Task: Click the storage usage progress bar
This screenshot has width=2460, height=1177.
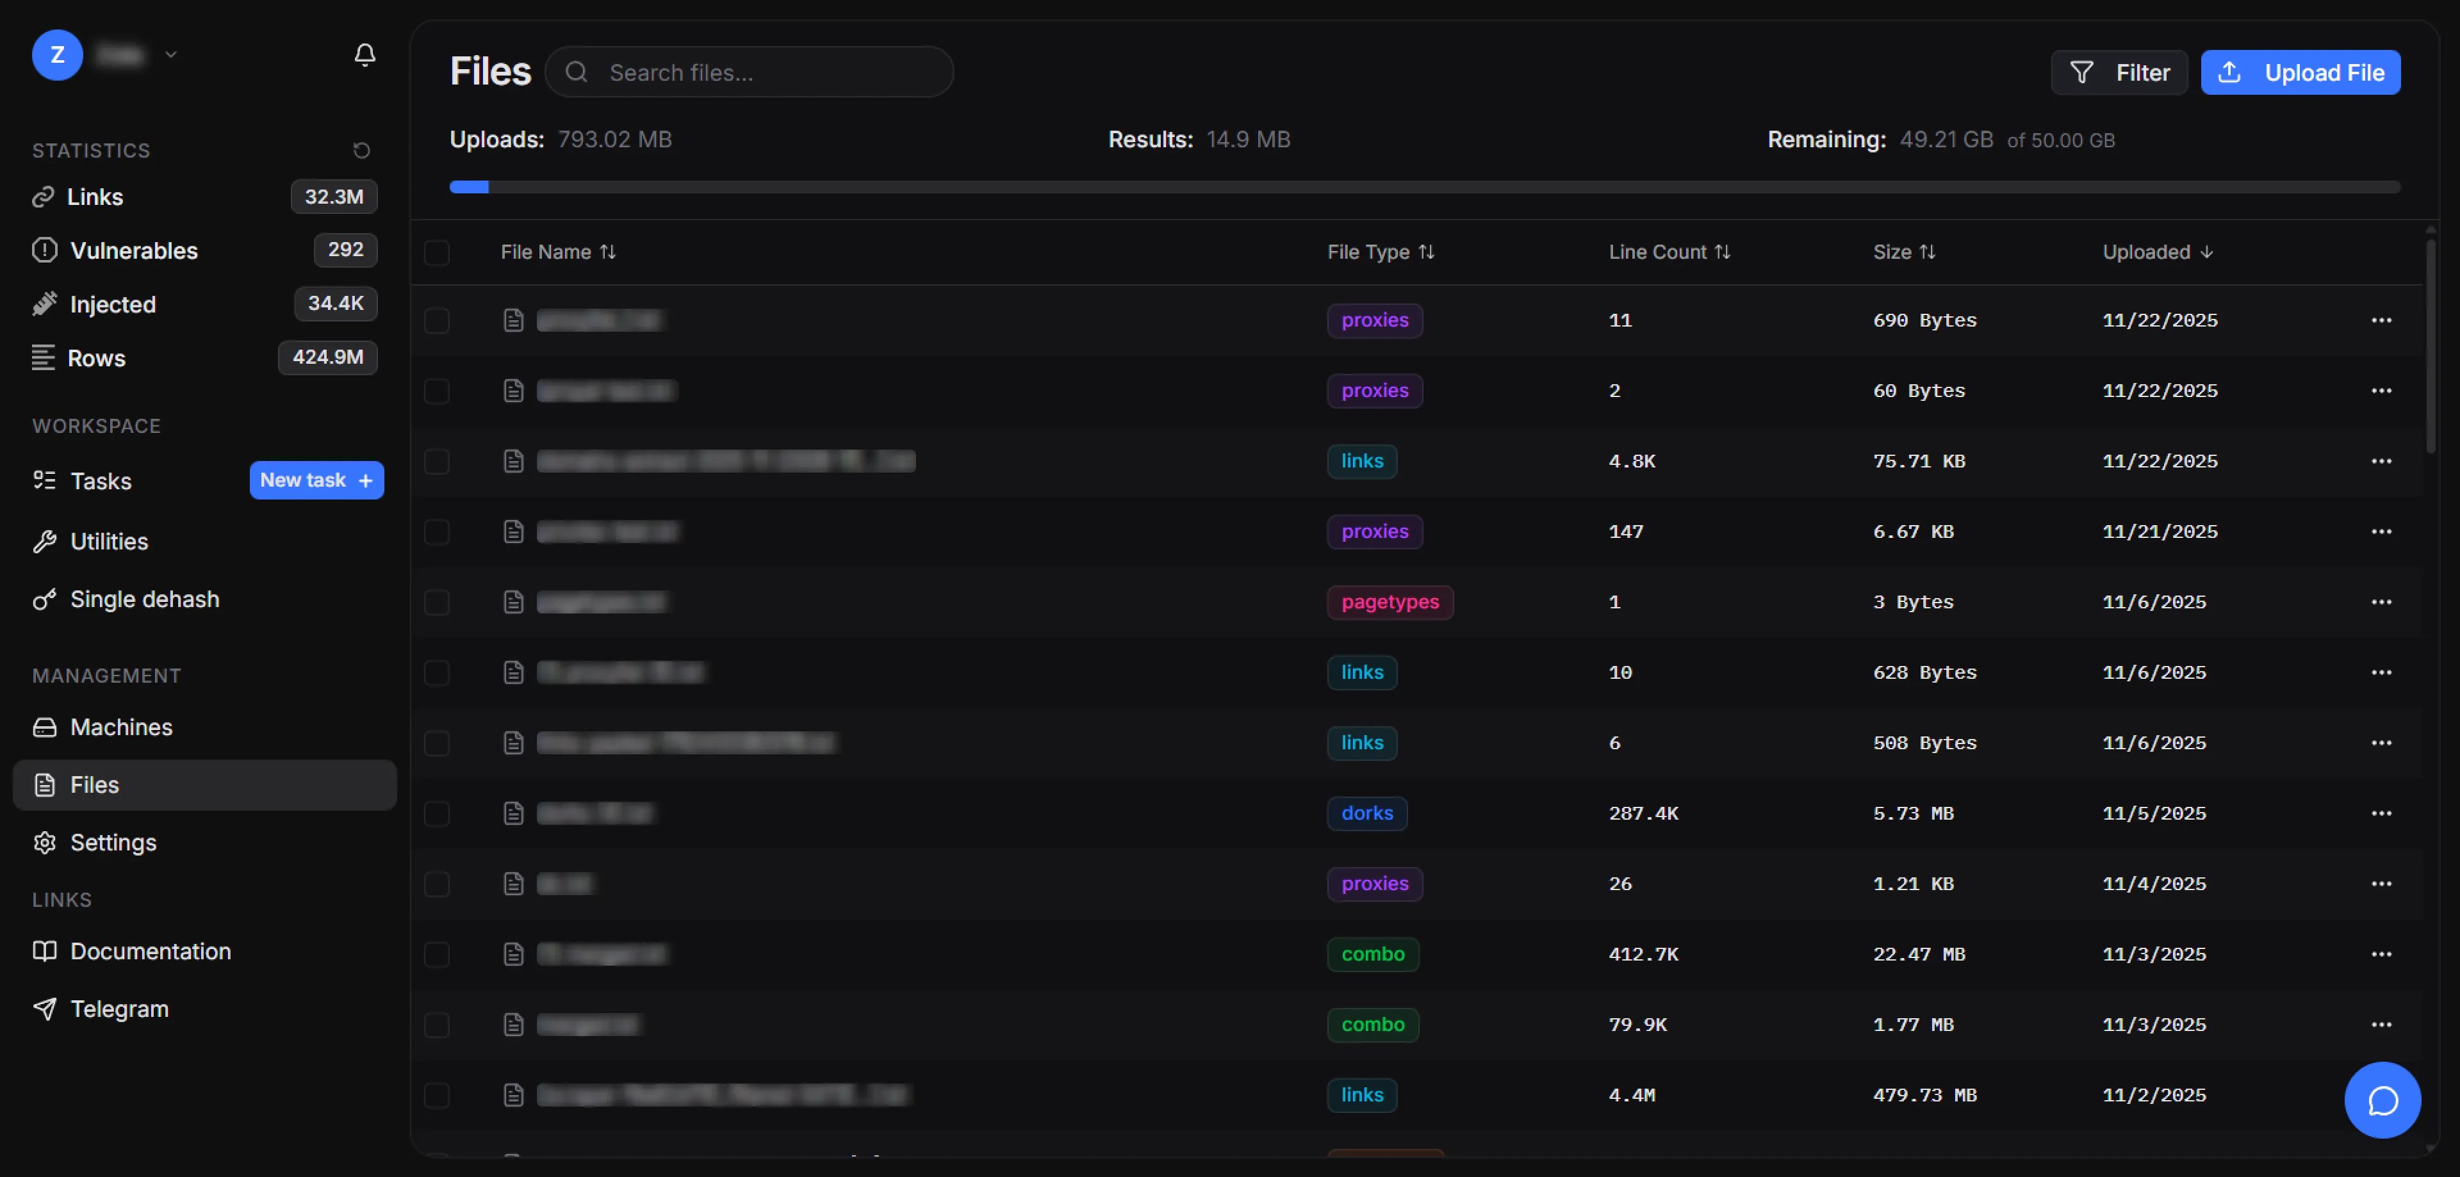Action: pyautogui.click(x=1424, y=187)
